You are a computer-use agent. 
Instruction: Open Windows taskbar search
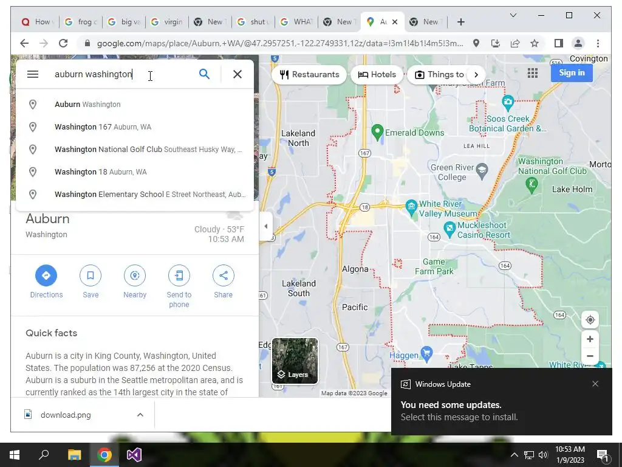pyautogui.click(x=44, y=455)
